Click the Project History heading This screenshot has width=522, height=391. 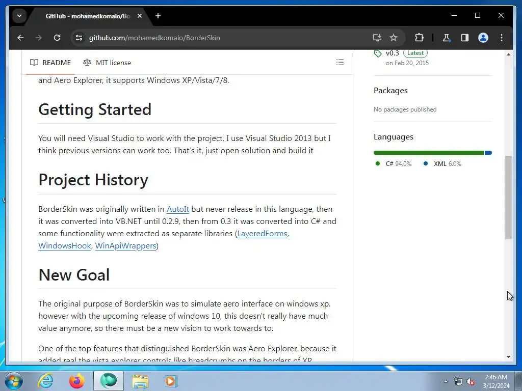tap(93, 180)
